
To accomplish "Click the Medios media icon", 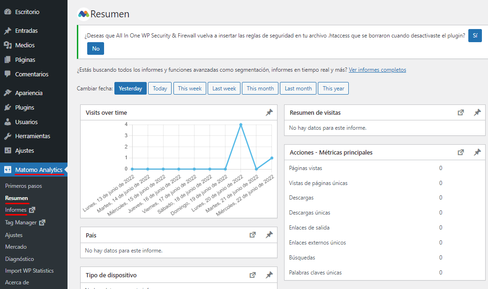I will (8, 45).
